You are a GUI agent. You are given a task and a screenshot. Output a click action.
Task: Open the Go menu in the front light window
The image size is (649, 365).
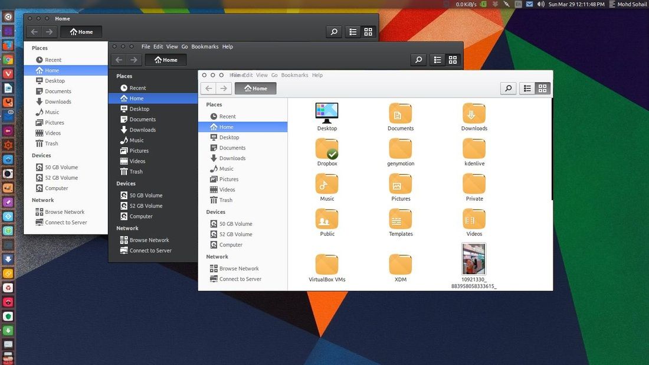pos(274,75)
